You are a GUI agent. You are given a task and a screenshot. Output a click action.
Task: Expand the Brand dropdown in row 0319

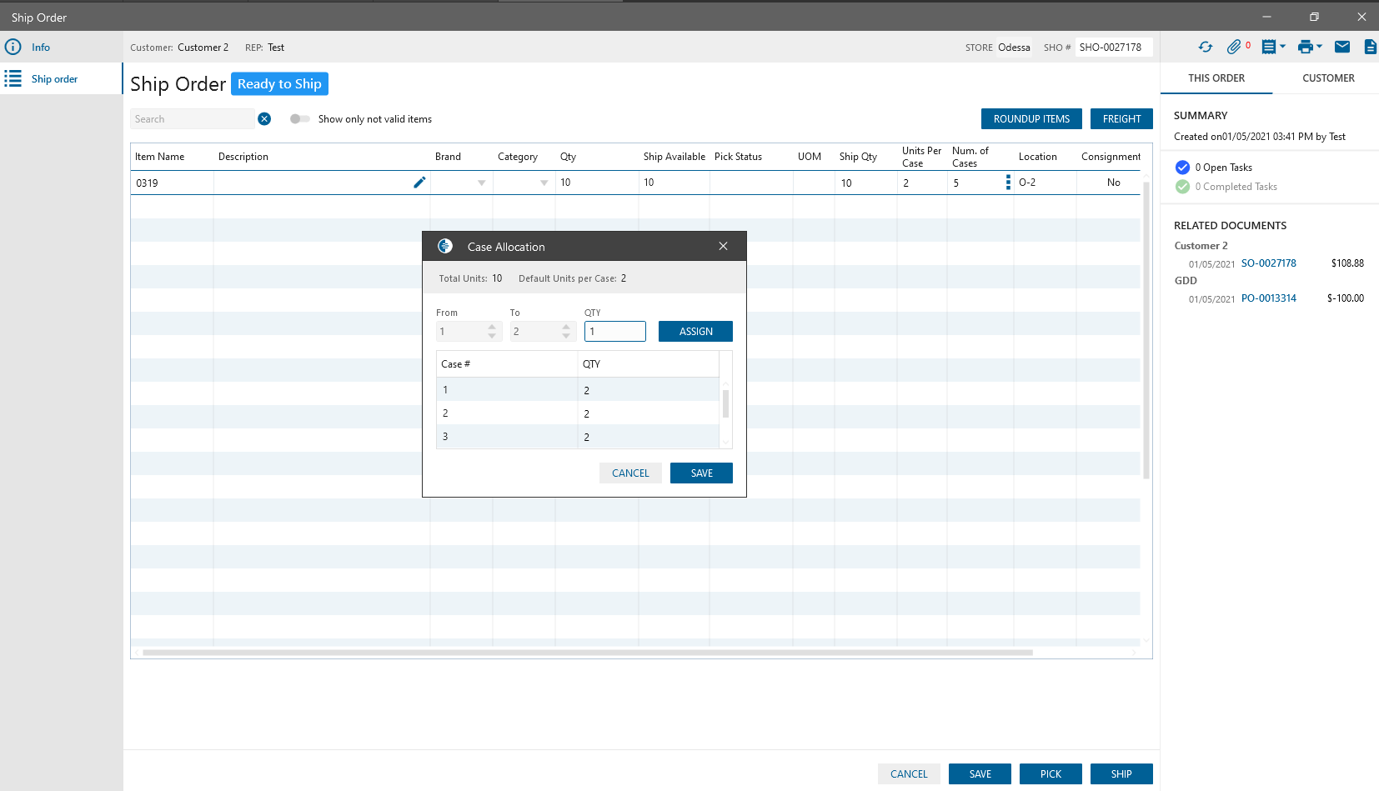pos(482,183)
